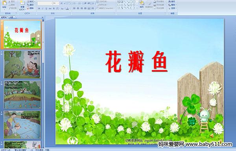Select the second slide thumbnail with the family picture
Viewport: 236px width, 151px height.
coord(22,65)
